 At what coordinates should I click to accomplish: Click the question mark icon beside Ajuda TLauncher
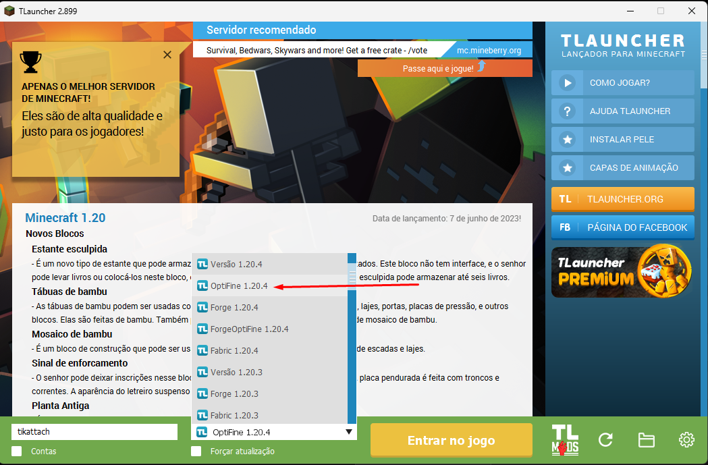pyautogui.click(x=567, y=111)
